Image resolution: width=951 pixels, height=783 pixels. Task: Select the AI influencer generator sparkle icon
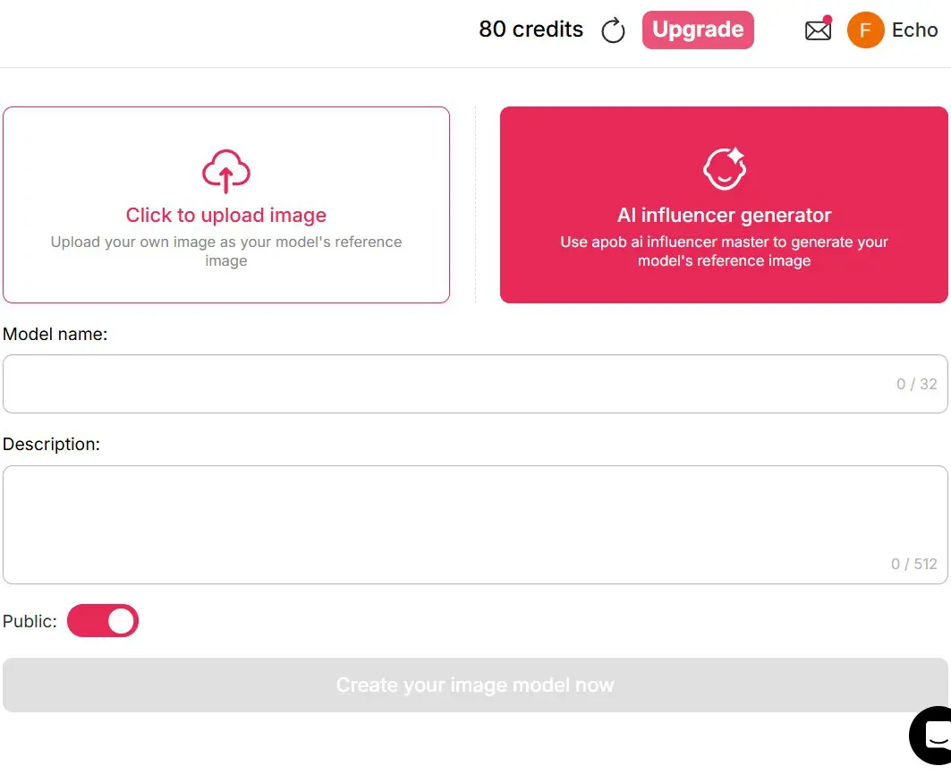pyautogui.click(x=724, y=167)
